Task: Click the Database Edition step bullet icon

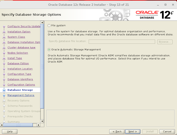Action: (4, 64)
